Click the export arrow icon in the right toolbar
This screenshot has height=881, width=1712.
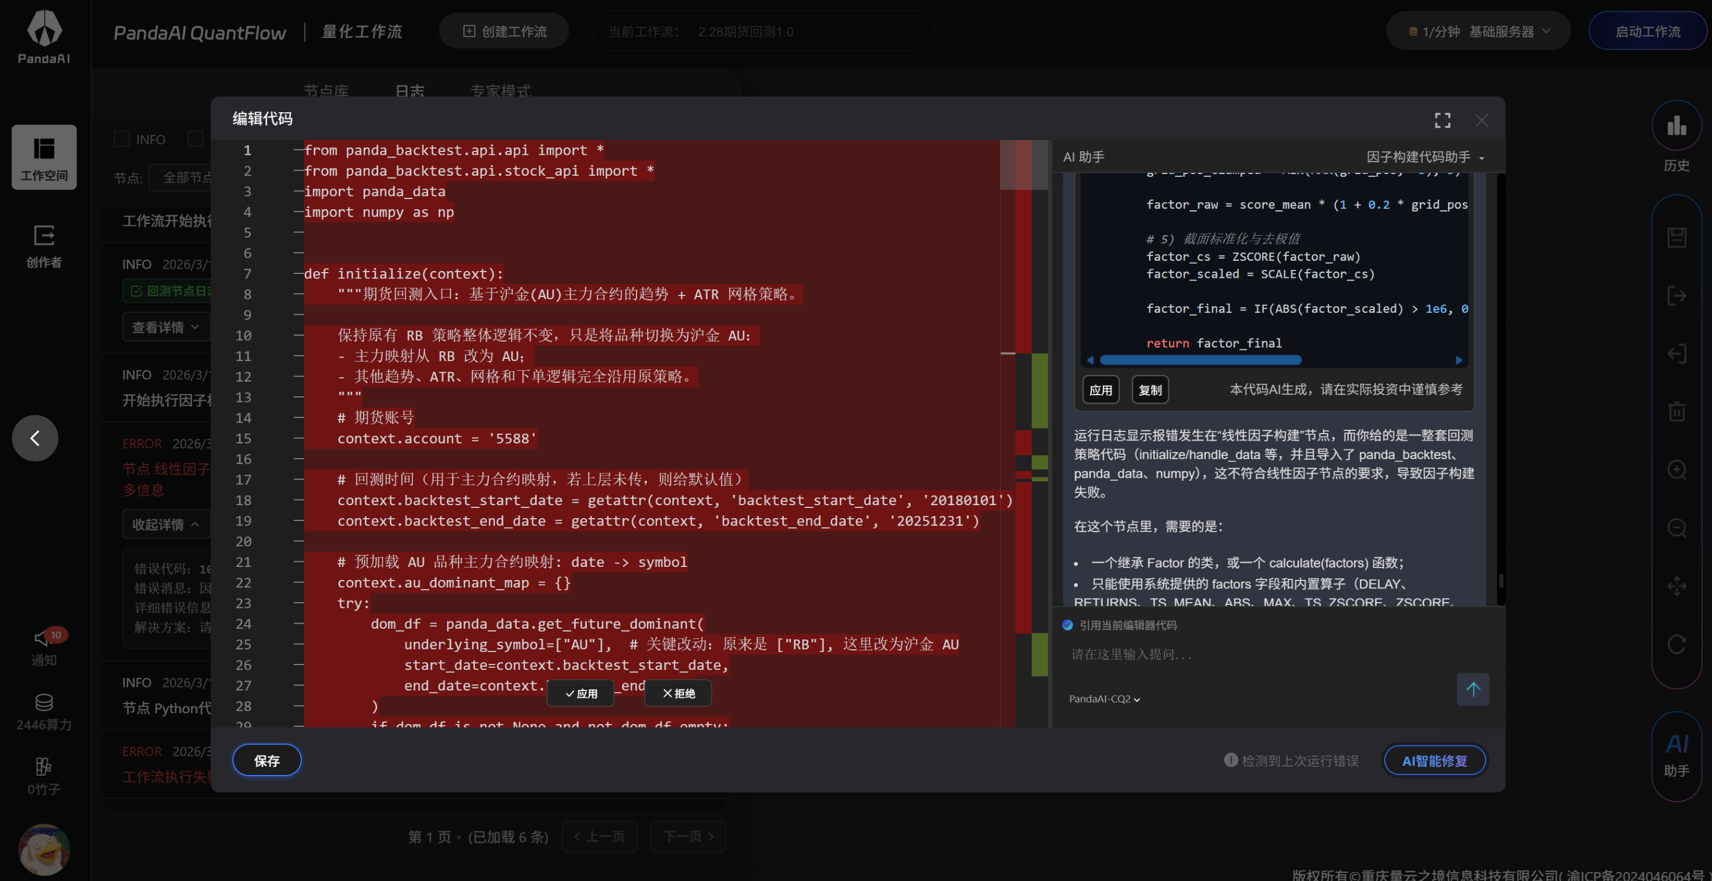(x=1676, y=296)
